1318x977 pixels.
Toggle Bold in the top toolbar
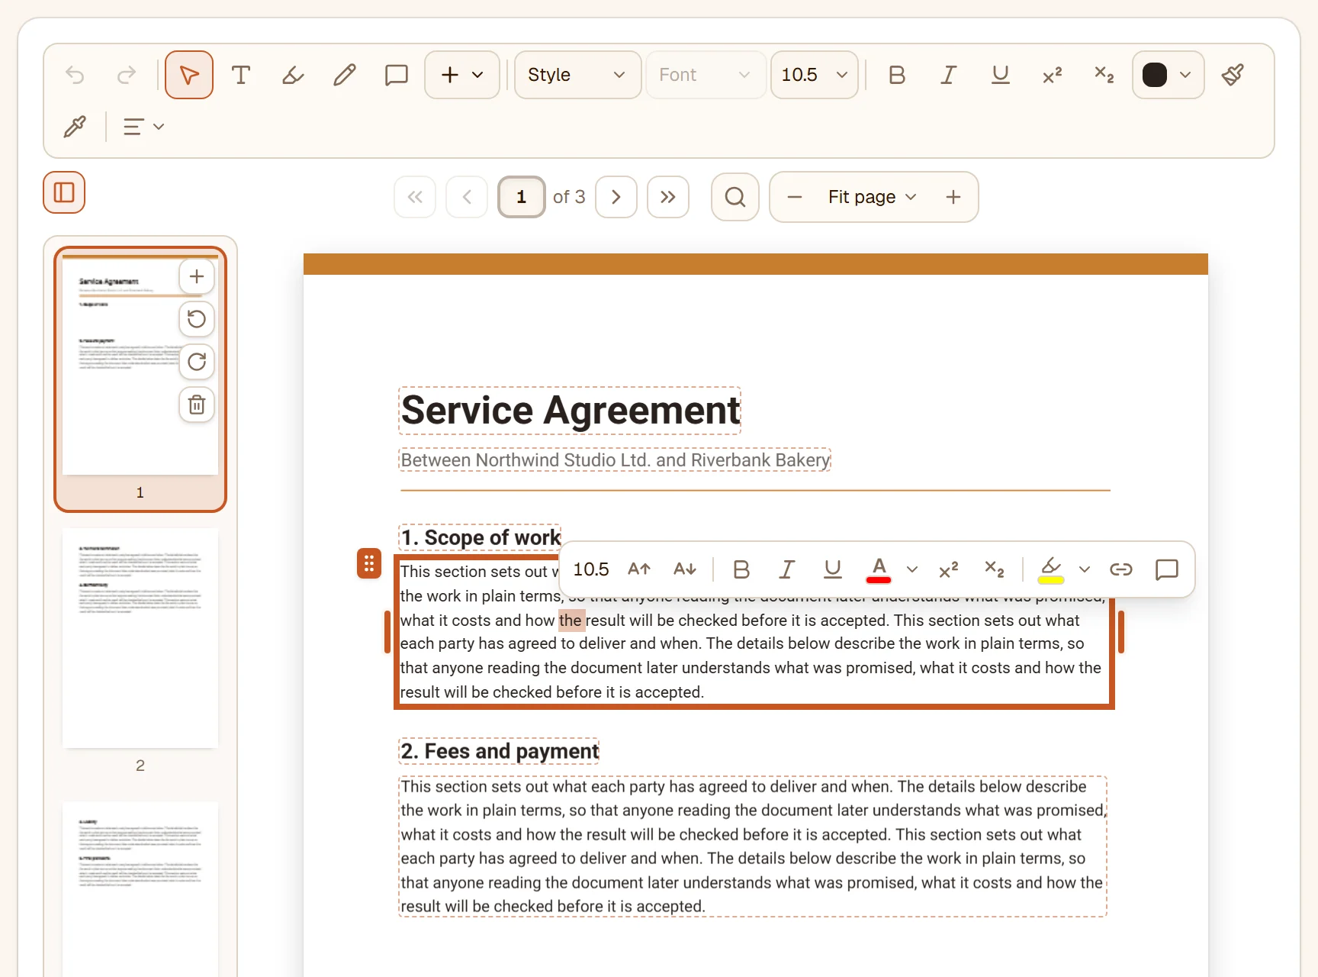coord(897,75)
